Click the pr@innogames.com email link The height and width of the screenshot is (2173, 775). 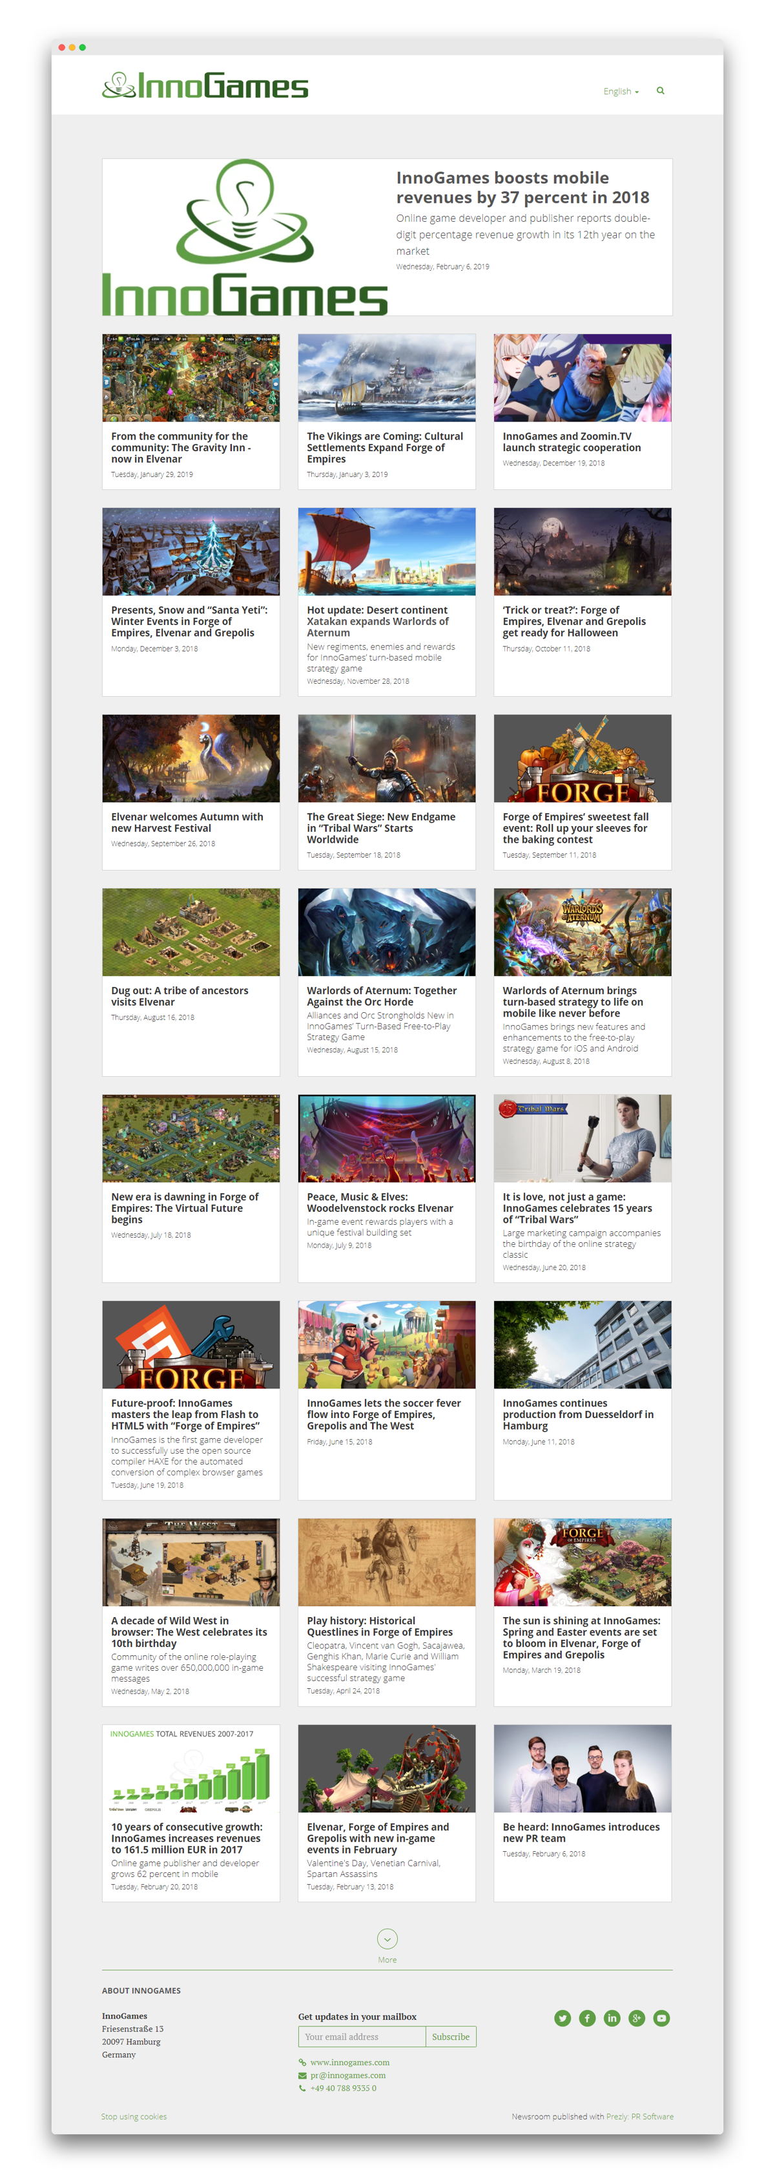pyautogui.click(x=347, y=2075)
